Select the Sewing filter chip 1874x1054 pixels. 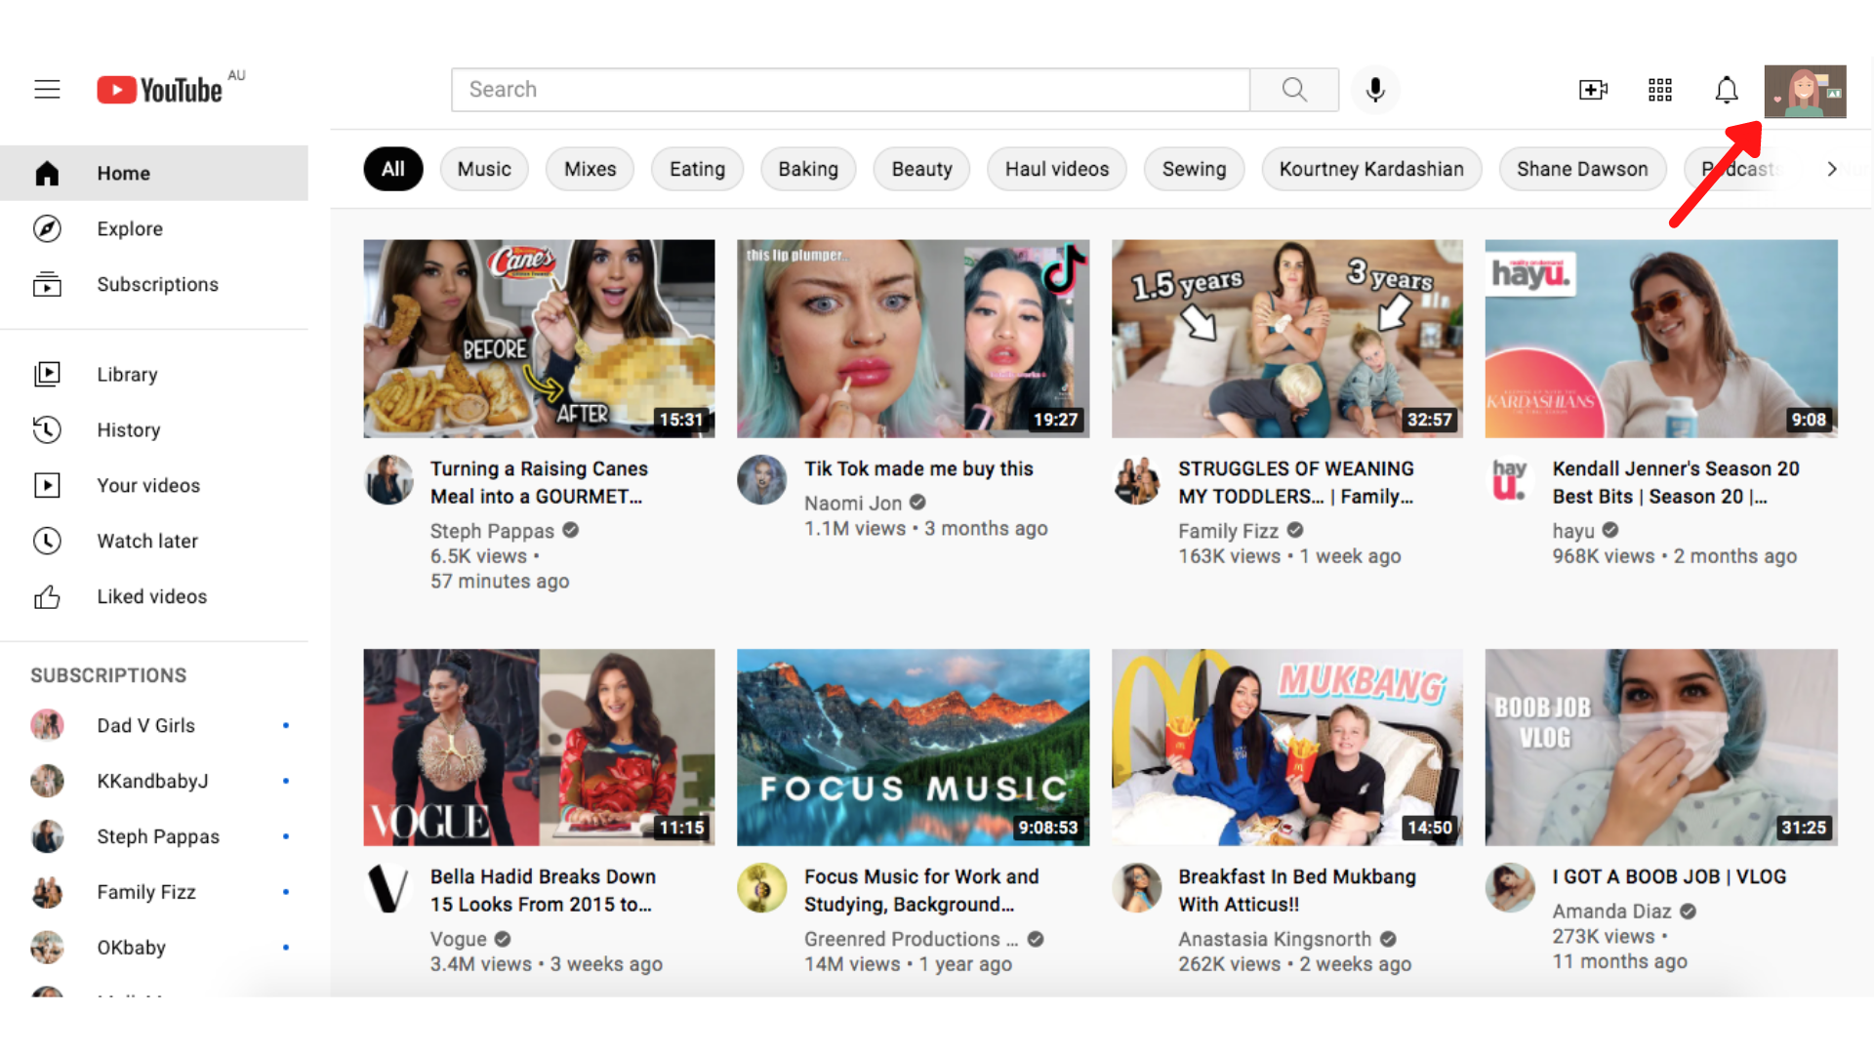pos(1194,170)
